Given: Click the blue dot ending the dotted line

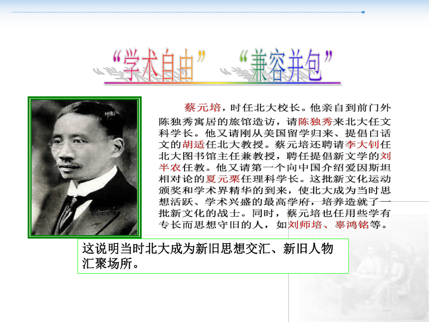Looking at the screenshot, I should [363, 12].
